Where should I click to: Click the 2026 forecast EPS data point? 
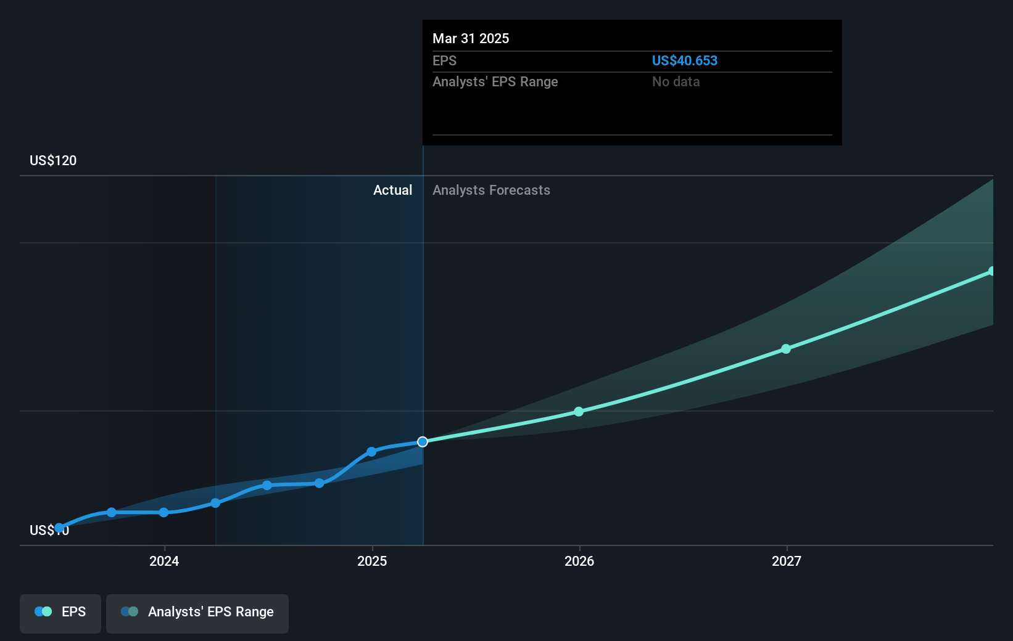579,412
